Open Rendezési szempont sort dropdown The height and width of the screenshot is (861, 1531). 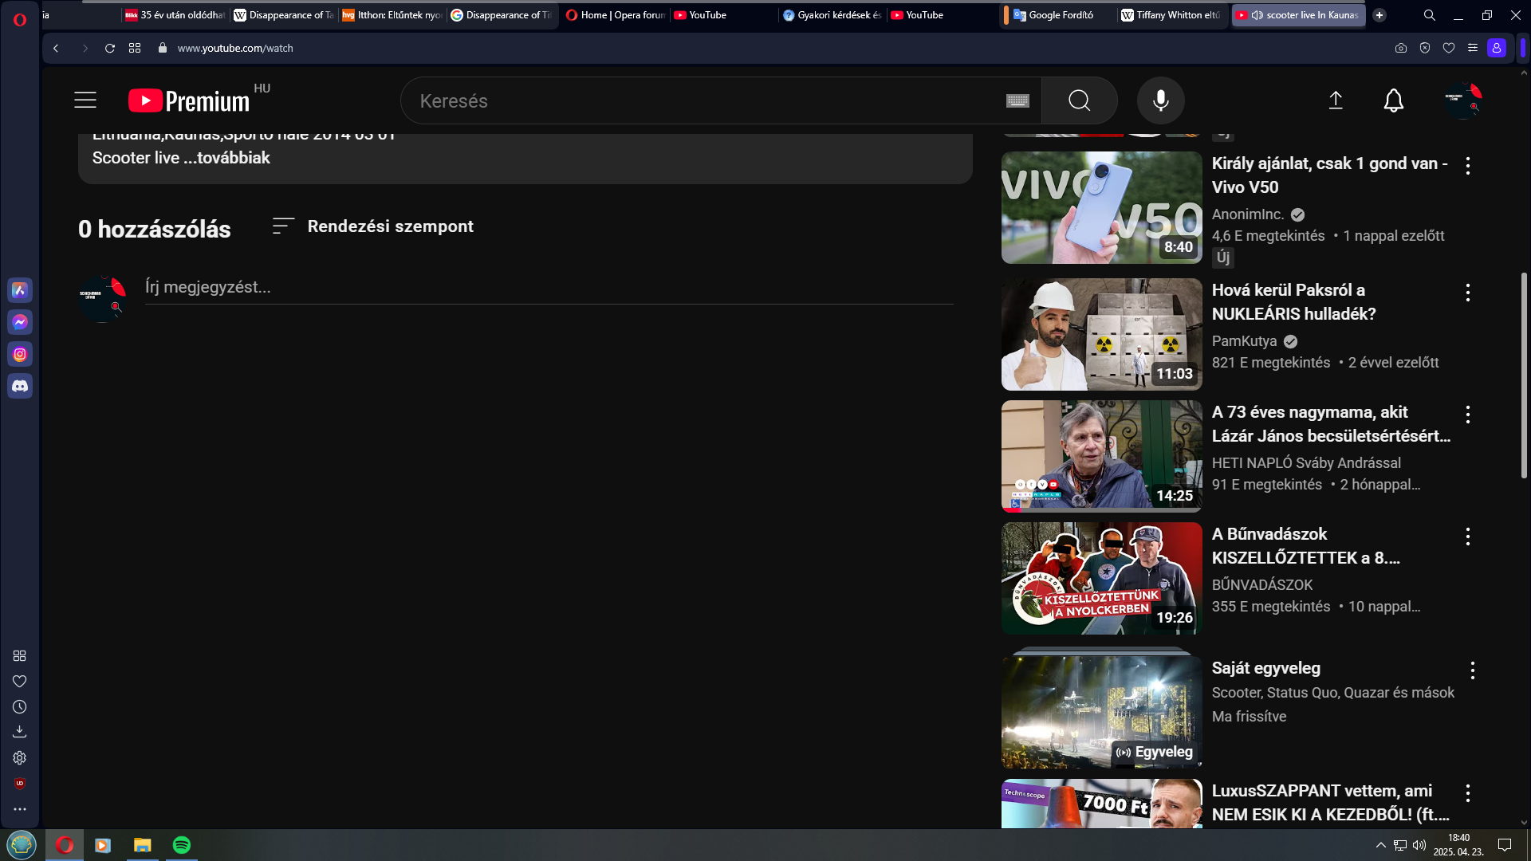tap(373, 226)
